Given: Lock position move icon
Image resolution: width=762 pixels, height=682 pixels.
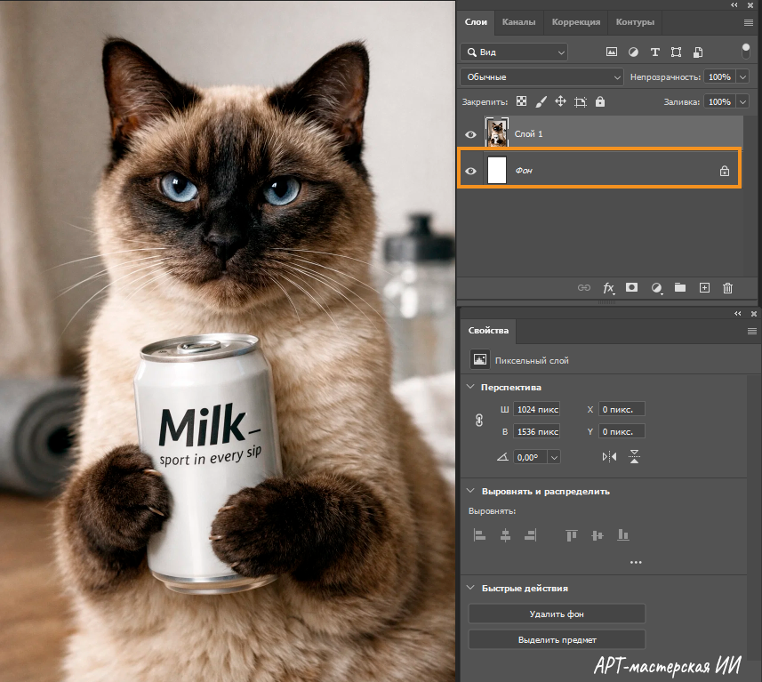Looking at the screenshot, I should pyautogui.click(x=560, y=101).
